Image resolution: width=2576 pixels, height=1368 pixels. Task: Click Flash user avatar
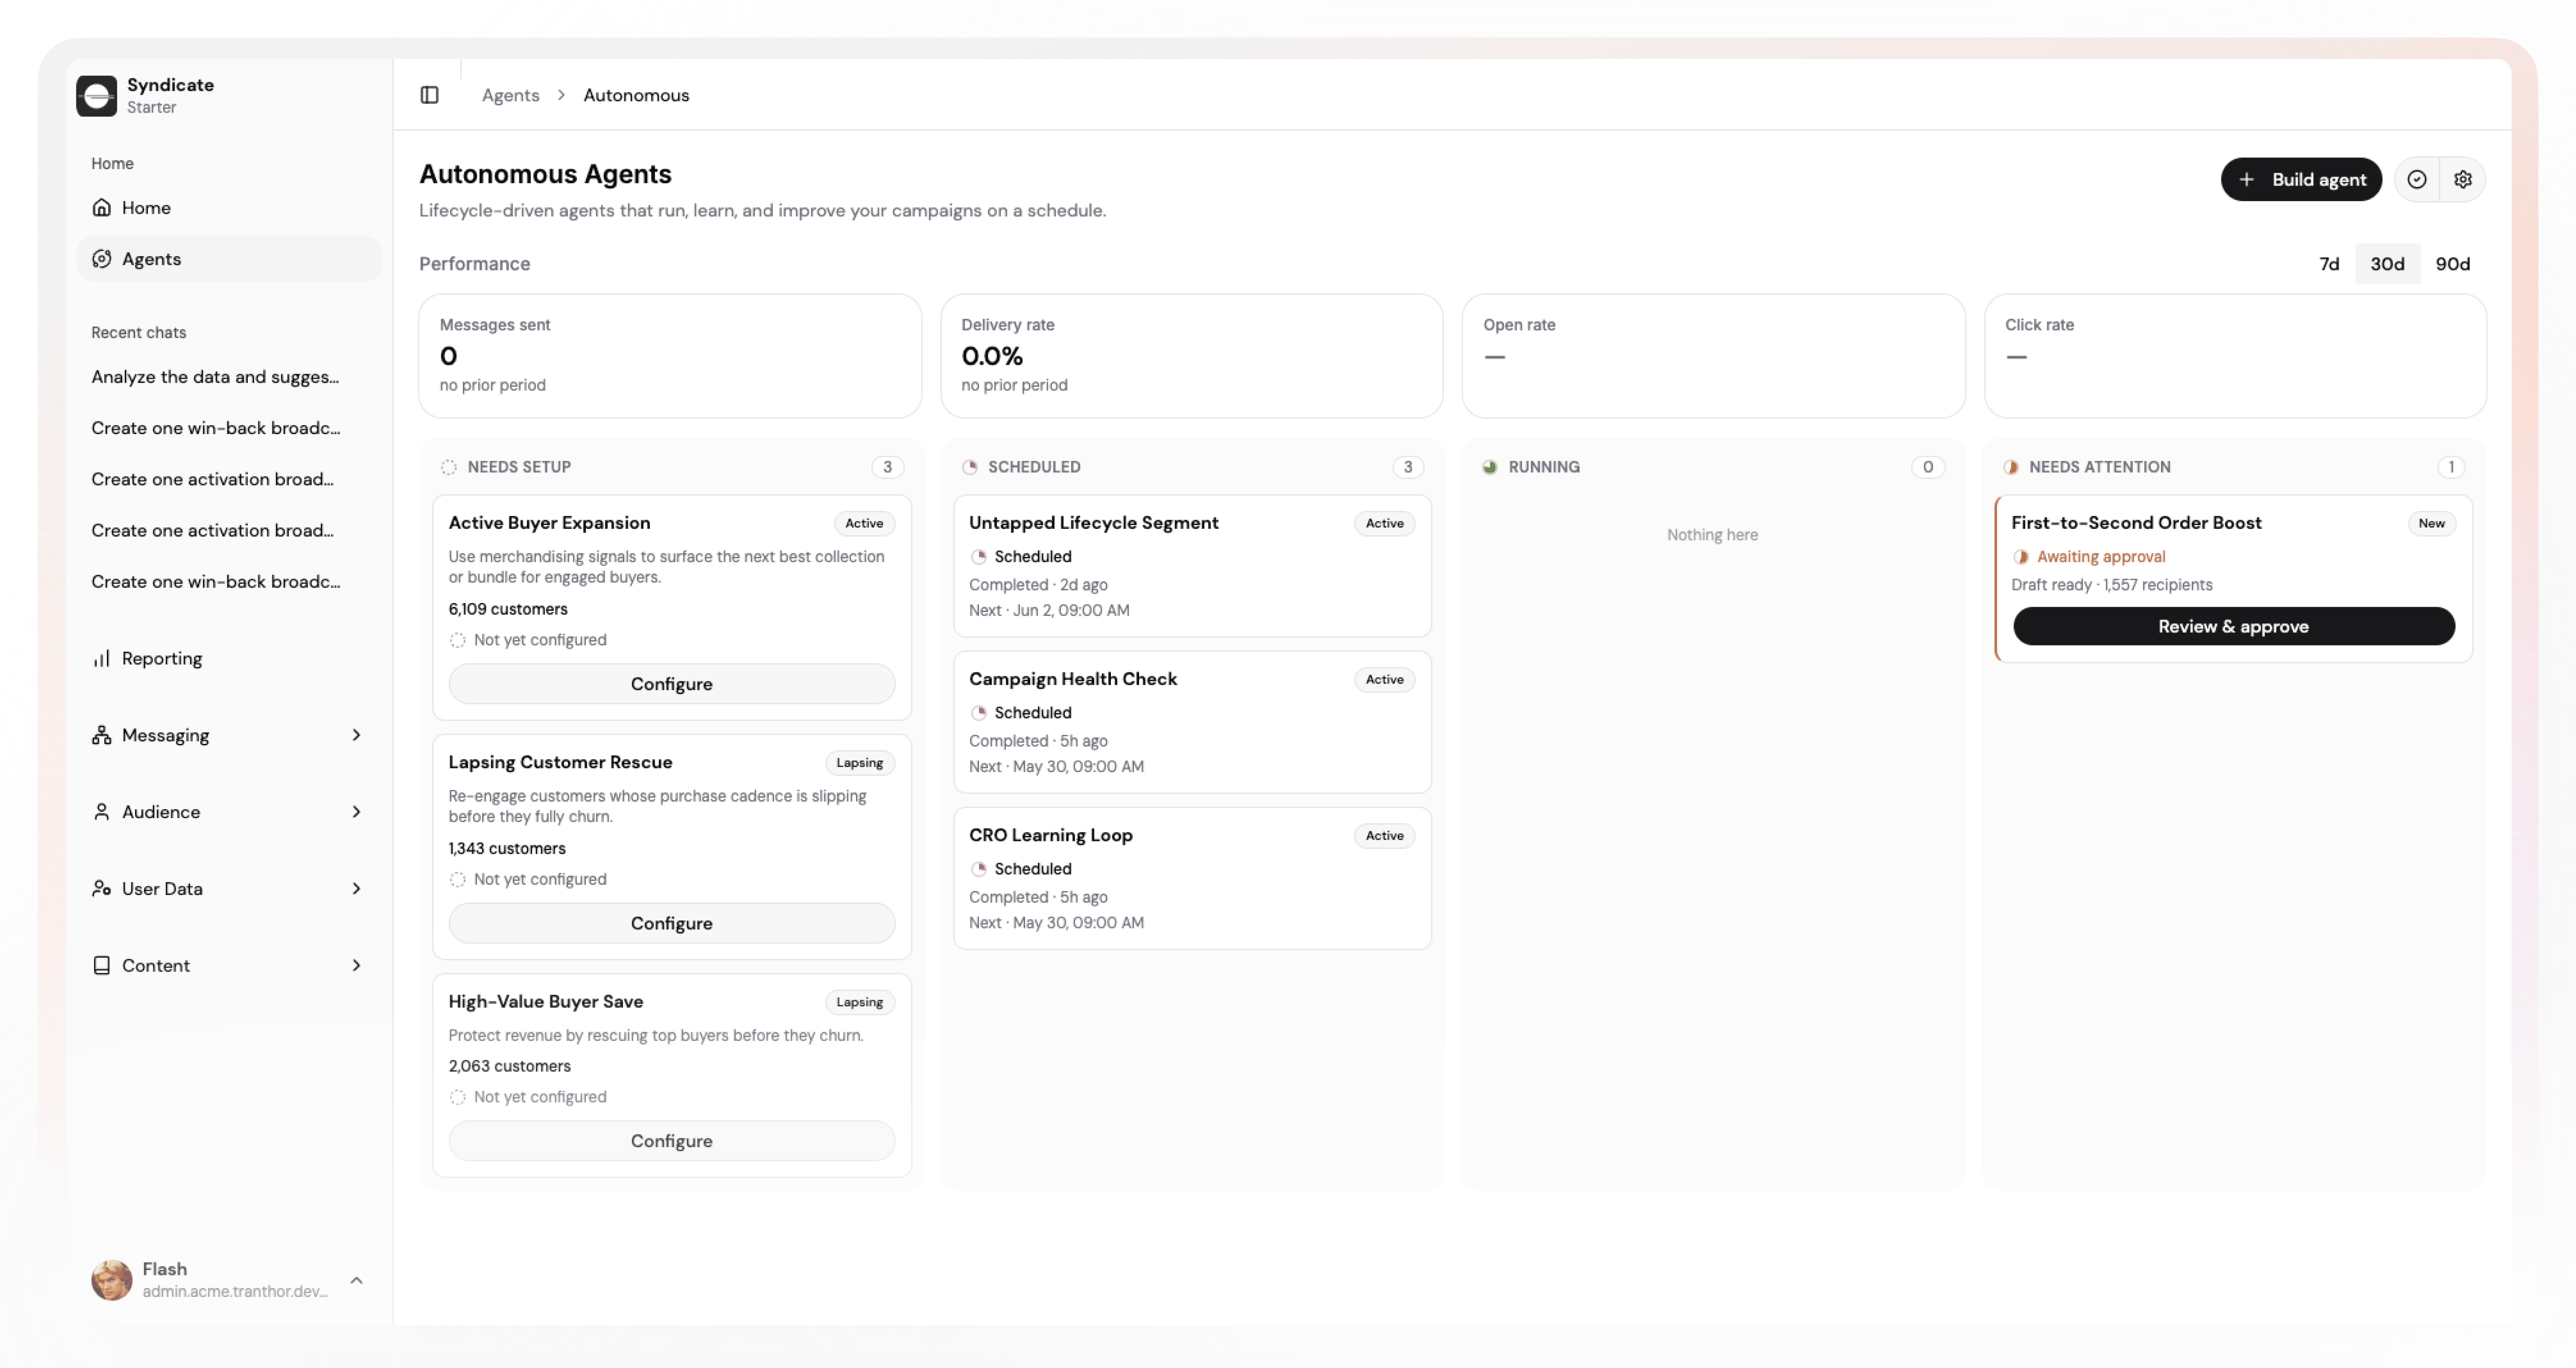pyautogui.click(x=112, y=1280)
